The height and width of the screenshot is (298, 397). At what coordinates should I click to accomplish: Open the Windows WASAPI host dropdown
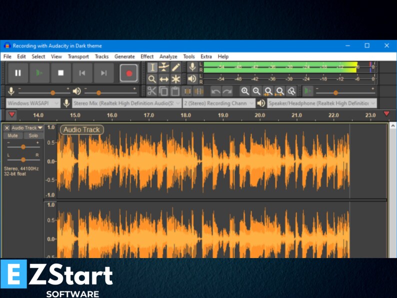[33, 103]
